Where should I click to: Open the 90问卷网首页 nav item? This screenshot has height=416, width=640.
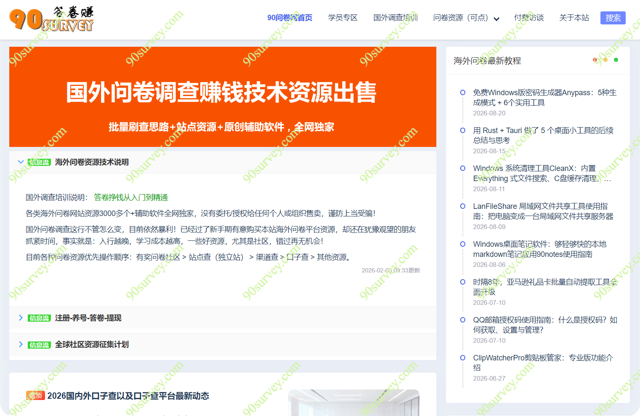[290, 18]
